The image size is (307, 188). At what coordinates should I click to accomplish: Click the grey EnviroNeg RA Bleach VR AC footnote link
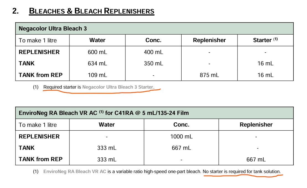point(75,171)
